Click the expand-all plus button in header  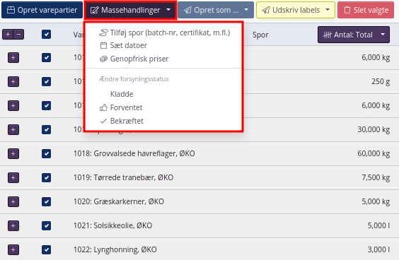tap(8, 35)
